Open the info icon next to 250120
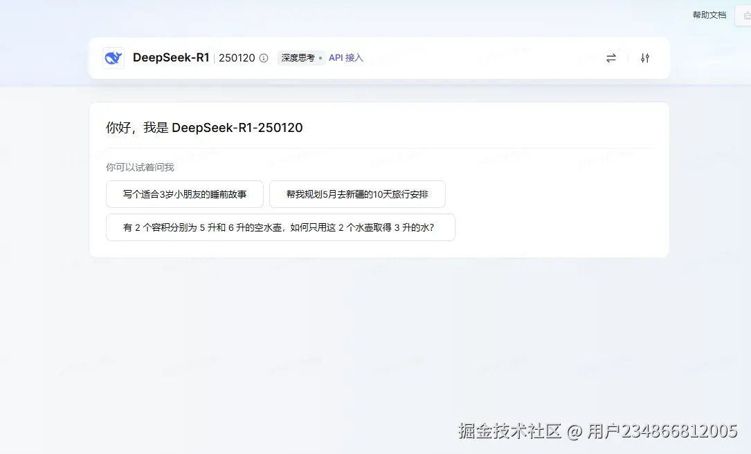 point(264,58)
